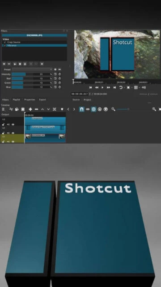
Task: Split the clip at the playhead
Action: pos(55,109)
